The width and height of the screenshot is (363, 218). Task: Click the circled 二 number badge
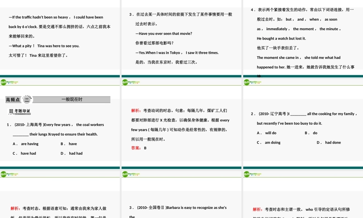tap(27, 100)
